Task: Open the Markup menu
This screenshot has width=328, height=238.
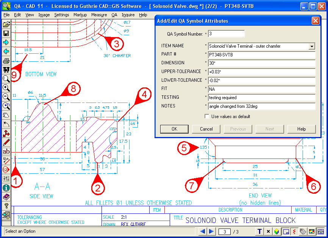Action: click(x=80, y=15)
